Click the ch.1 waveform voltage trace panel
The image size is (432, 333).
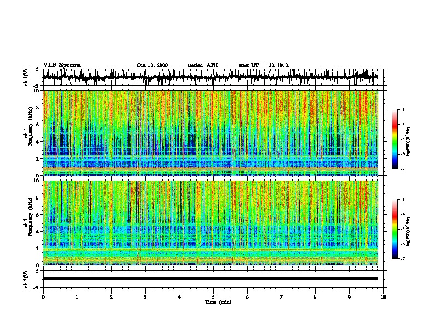(x=213, y=77)
